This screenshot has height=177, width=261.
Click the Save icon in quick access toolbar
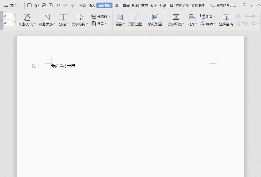point(29,5)
